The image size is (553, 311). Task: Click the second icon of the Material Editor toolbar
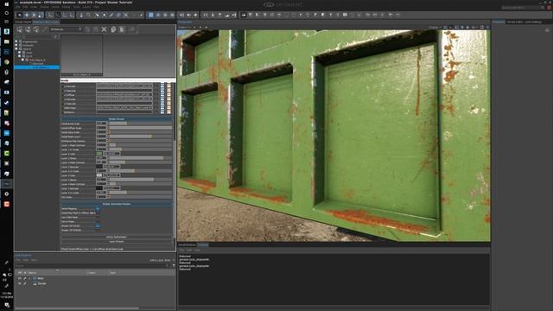[28, 29]
